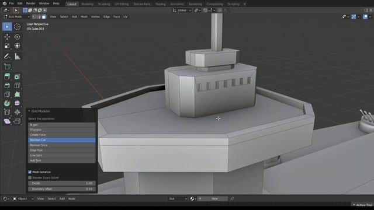The image size is (374, 210).
Task: Activate the Transform tool
Action: [x=17, y=45]
